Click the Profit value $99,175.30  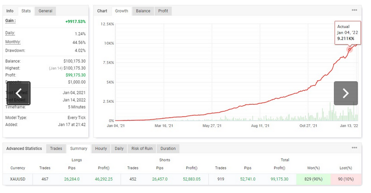(76, 75)
